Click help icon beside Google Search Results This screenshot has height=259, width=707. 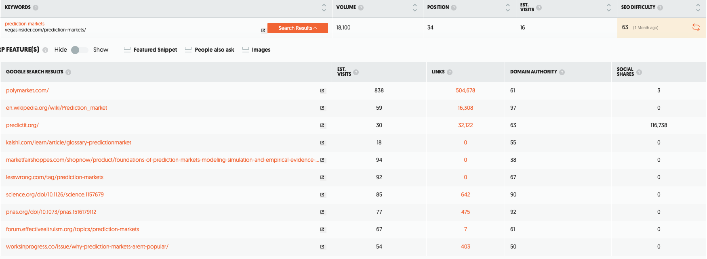click(x=68, y=72)
